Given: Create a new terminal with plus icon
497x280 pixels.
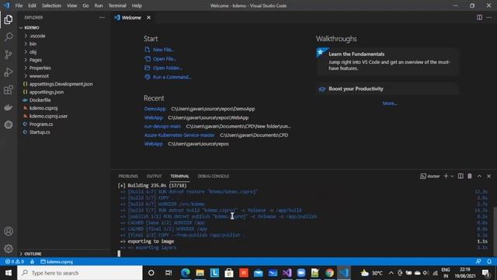Looking at the screenshot, I should [x=446, y=176].
